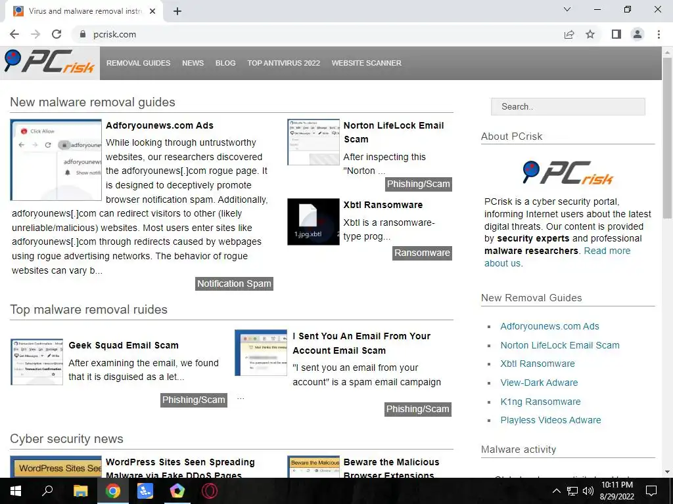
Task: Open the Norton LifeLock Email Scam article
Action: pyautogui.click(x=394, y=132)
